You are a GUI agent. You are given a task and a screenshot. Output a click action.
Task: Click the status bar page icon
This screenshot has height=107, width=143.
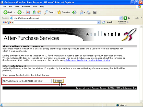2,105
